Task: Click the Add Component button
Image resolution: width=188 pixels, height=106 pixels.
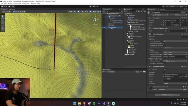Action: (167, 95)
